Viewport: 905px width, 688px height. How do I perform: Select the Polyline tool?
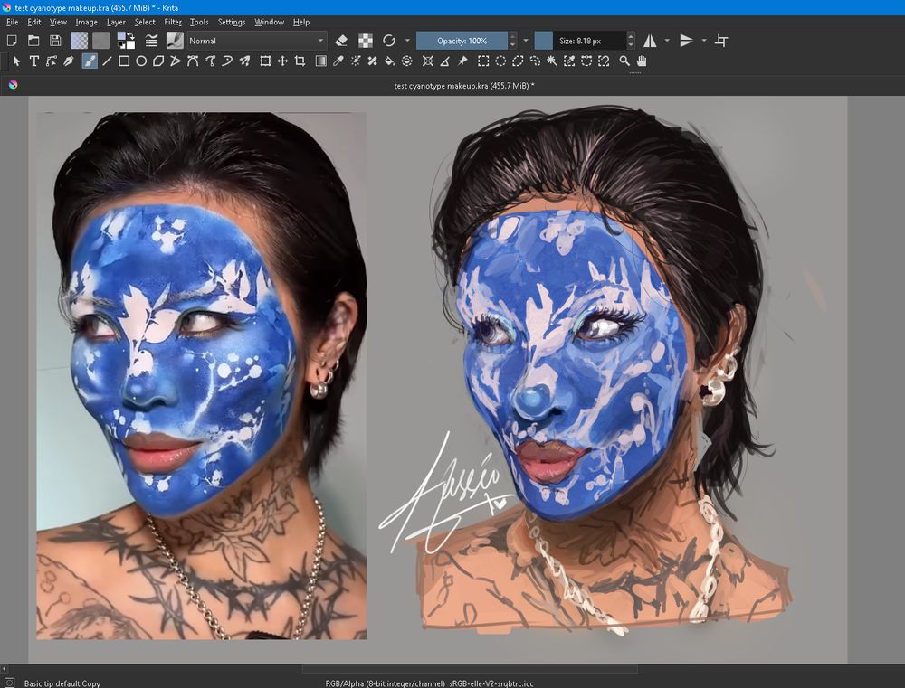(176, 61)
